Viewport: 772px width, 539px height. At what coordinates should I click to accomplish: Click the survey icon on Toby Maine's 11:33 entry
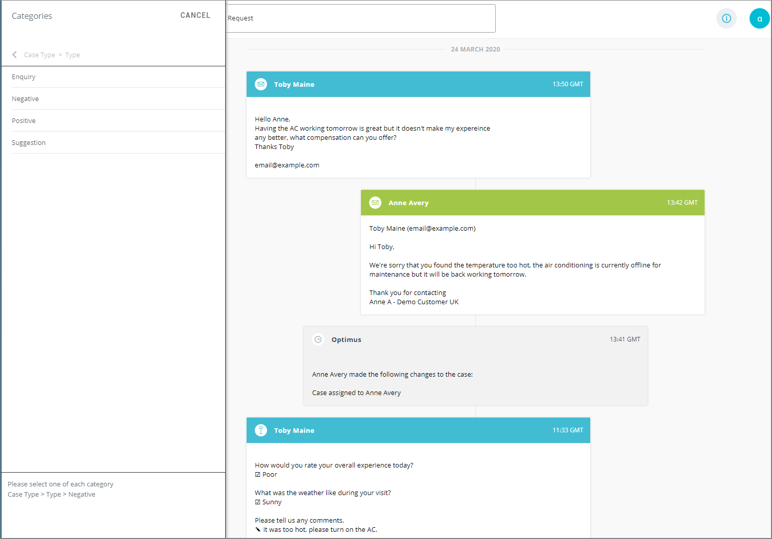(x=261, y=430)
